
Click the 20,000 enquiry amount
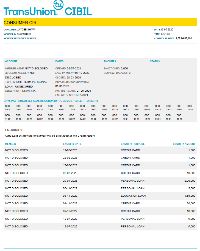190,204
